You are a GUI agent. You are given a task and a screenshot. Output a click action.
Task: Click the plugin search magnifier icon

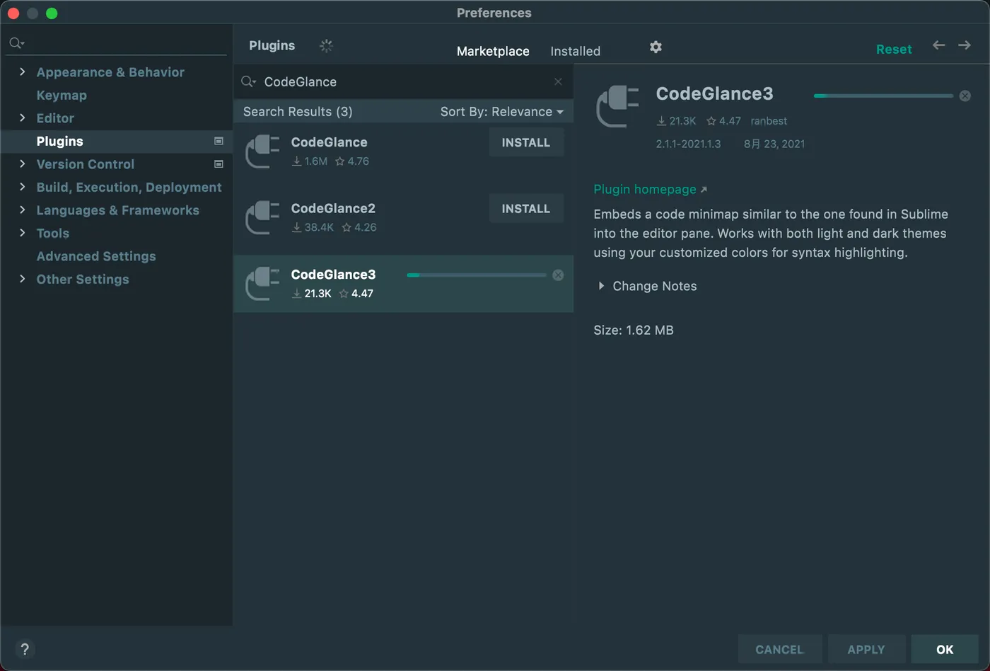(248, 82)
